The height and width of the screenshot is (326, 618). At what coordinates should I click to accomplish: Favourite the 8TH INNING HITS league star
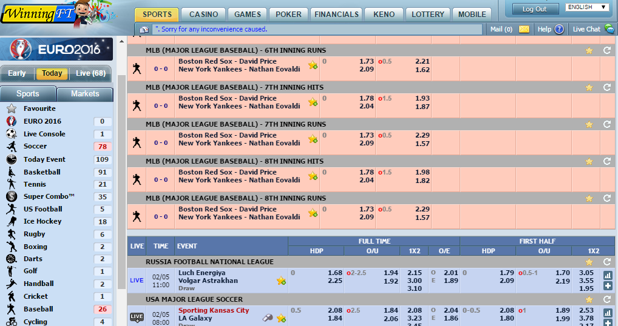click(589, 161)
